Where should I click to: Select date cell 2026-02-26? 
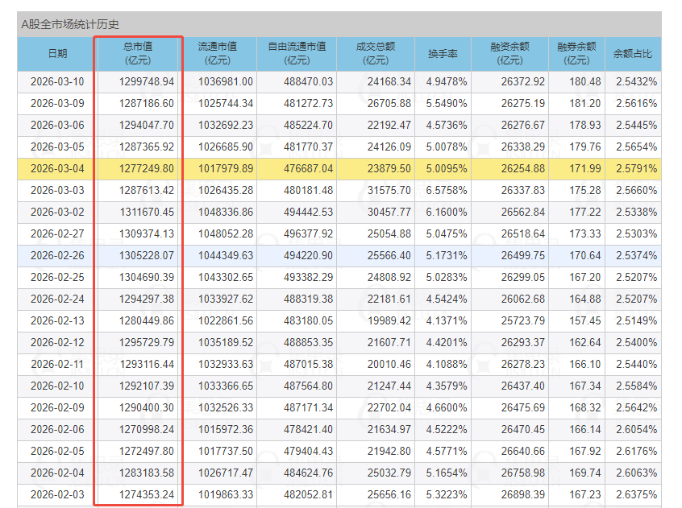click(57, 255)
